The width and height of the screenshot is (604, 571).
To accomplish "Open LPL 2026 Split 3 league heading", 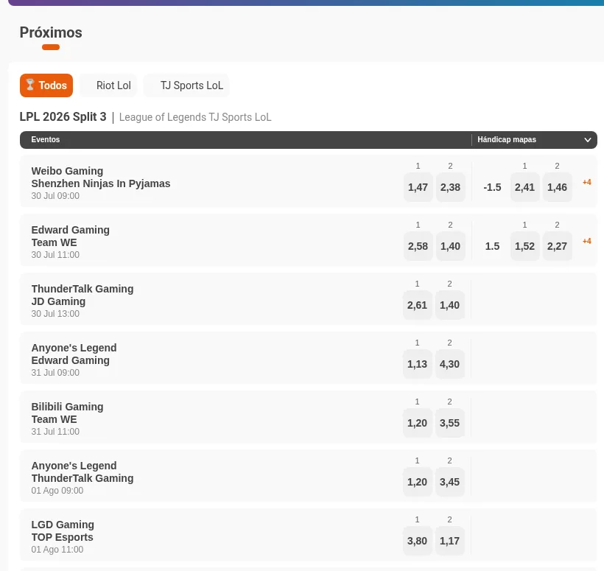I will point(63,116).
